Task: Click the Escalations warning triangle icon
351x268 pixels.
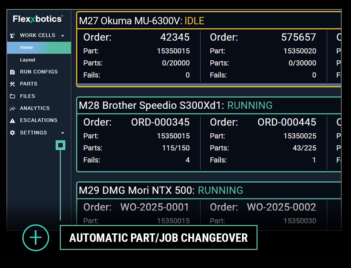Action: (x=13, y=121)
